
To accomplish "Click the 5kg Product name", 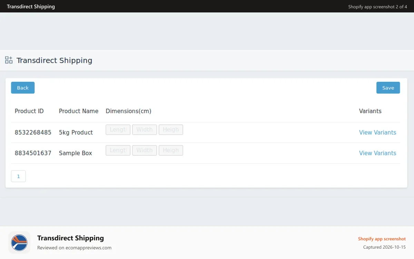I will point(76,132).
